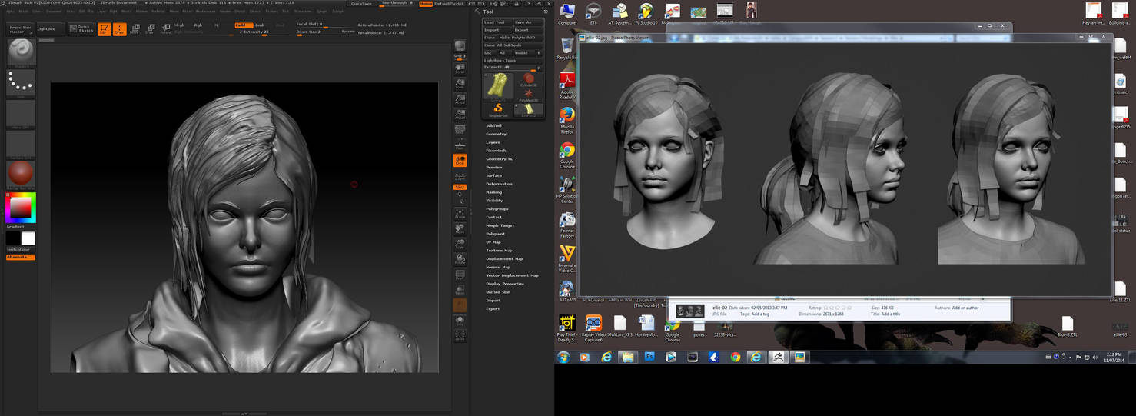Click the Windows Start button
1136x416 pixels.
pyautogui.click(x=563, y=357)
